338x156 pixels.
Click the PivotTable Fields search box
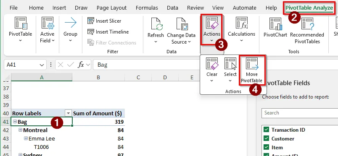[x=300, y=113]
